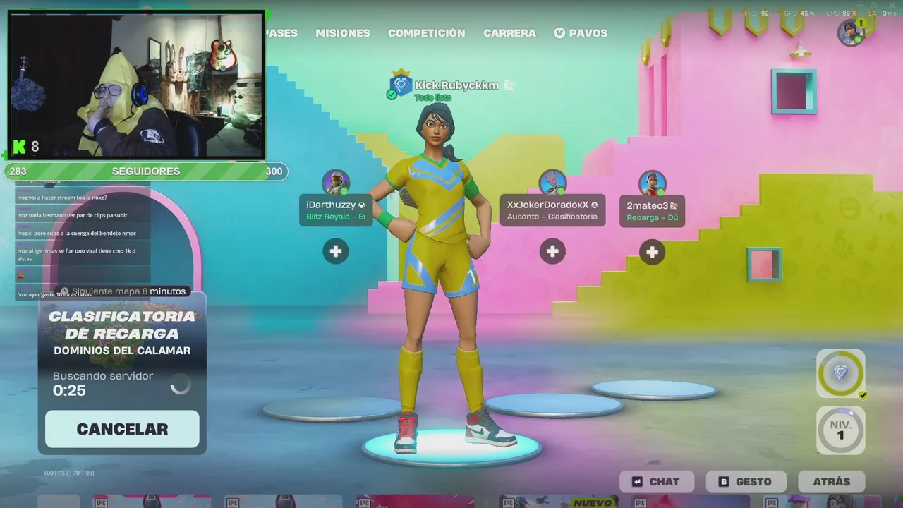The width and height of the screenshot is (903, 508).
Task: Click the NUEVO tagged tile in the bottom row
Action: (557, 502)
